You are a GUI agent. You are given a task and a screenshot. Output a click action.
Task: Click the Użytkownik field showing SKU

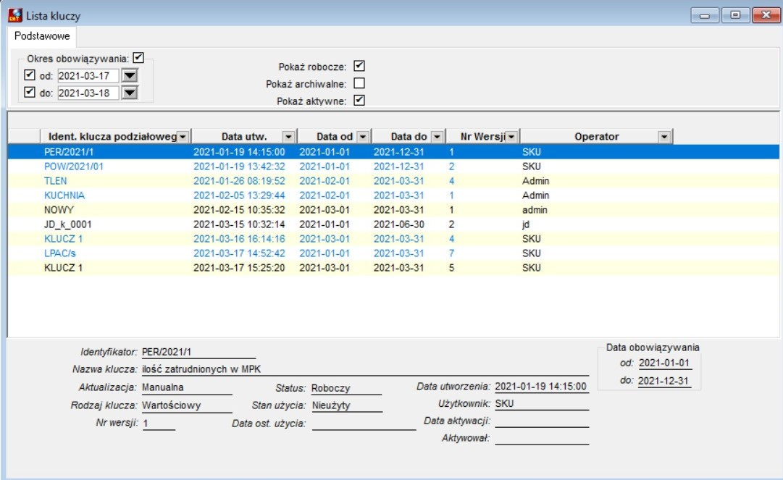(542, 403)
